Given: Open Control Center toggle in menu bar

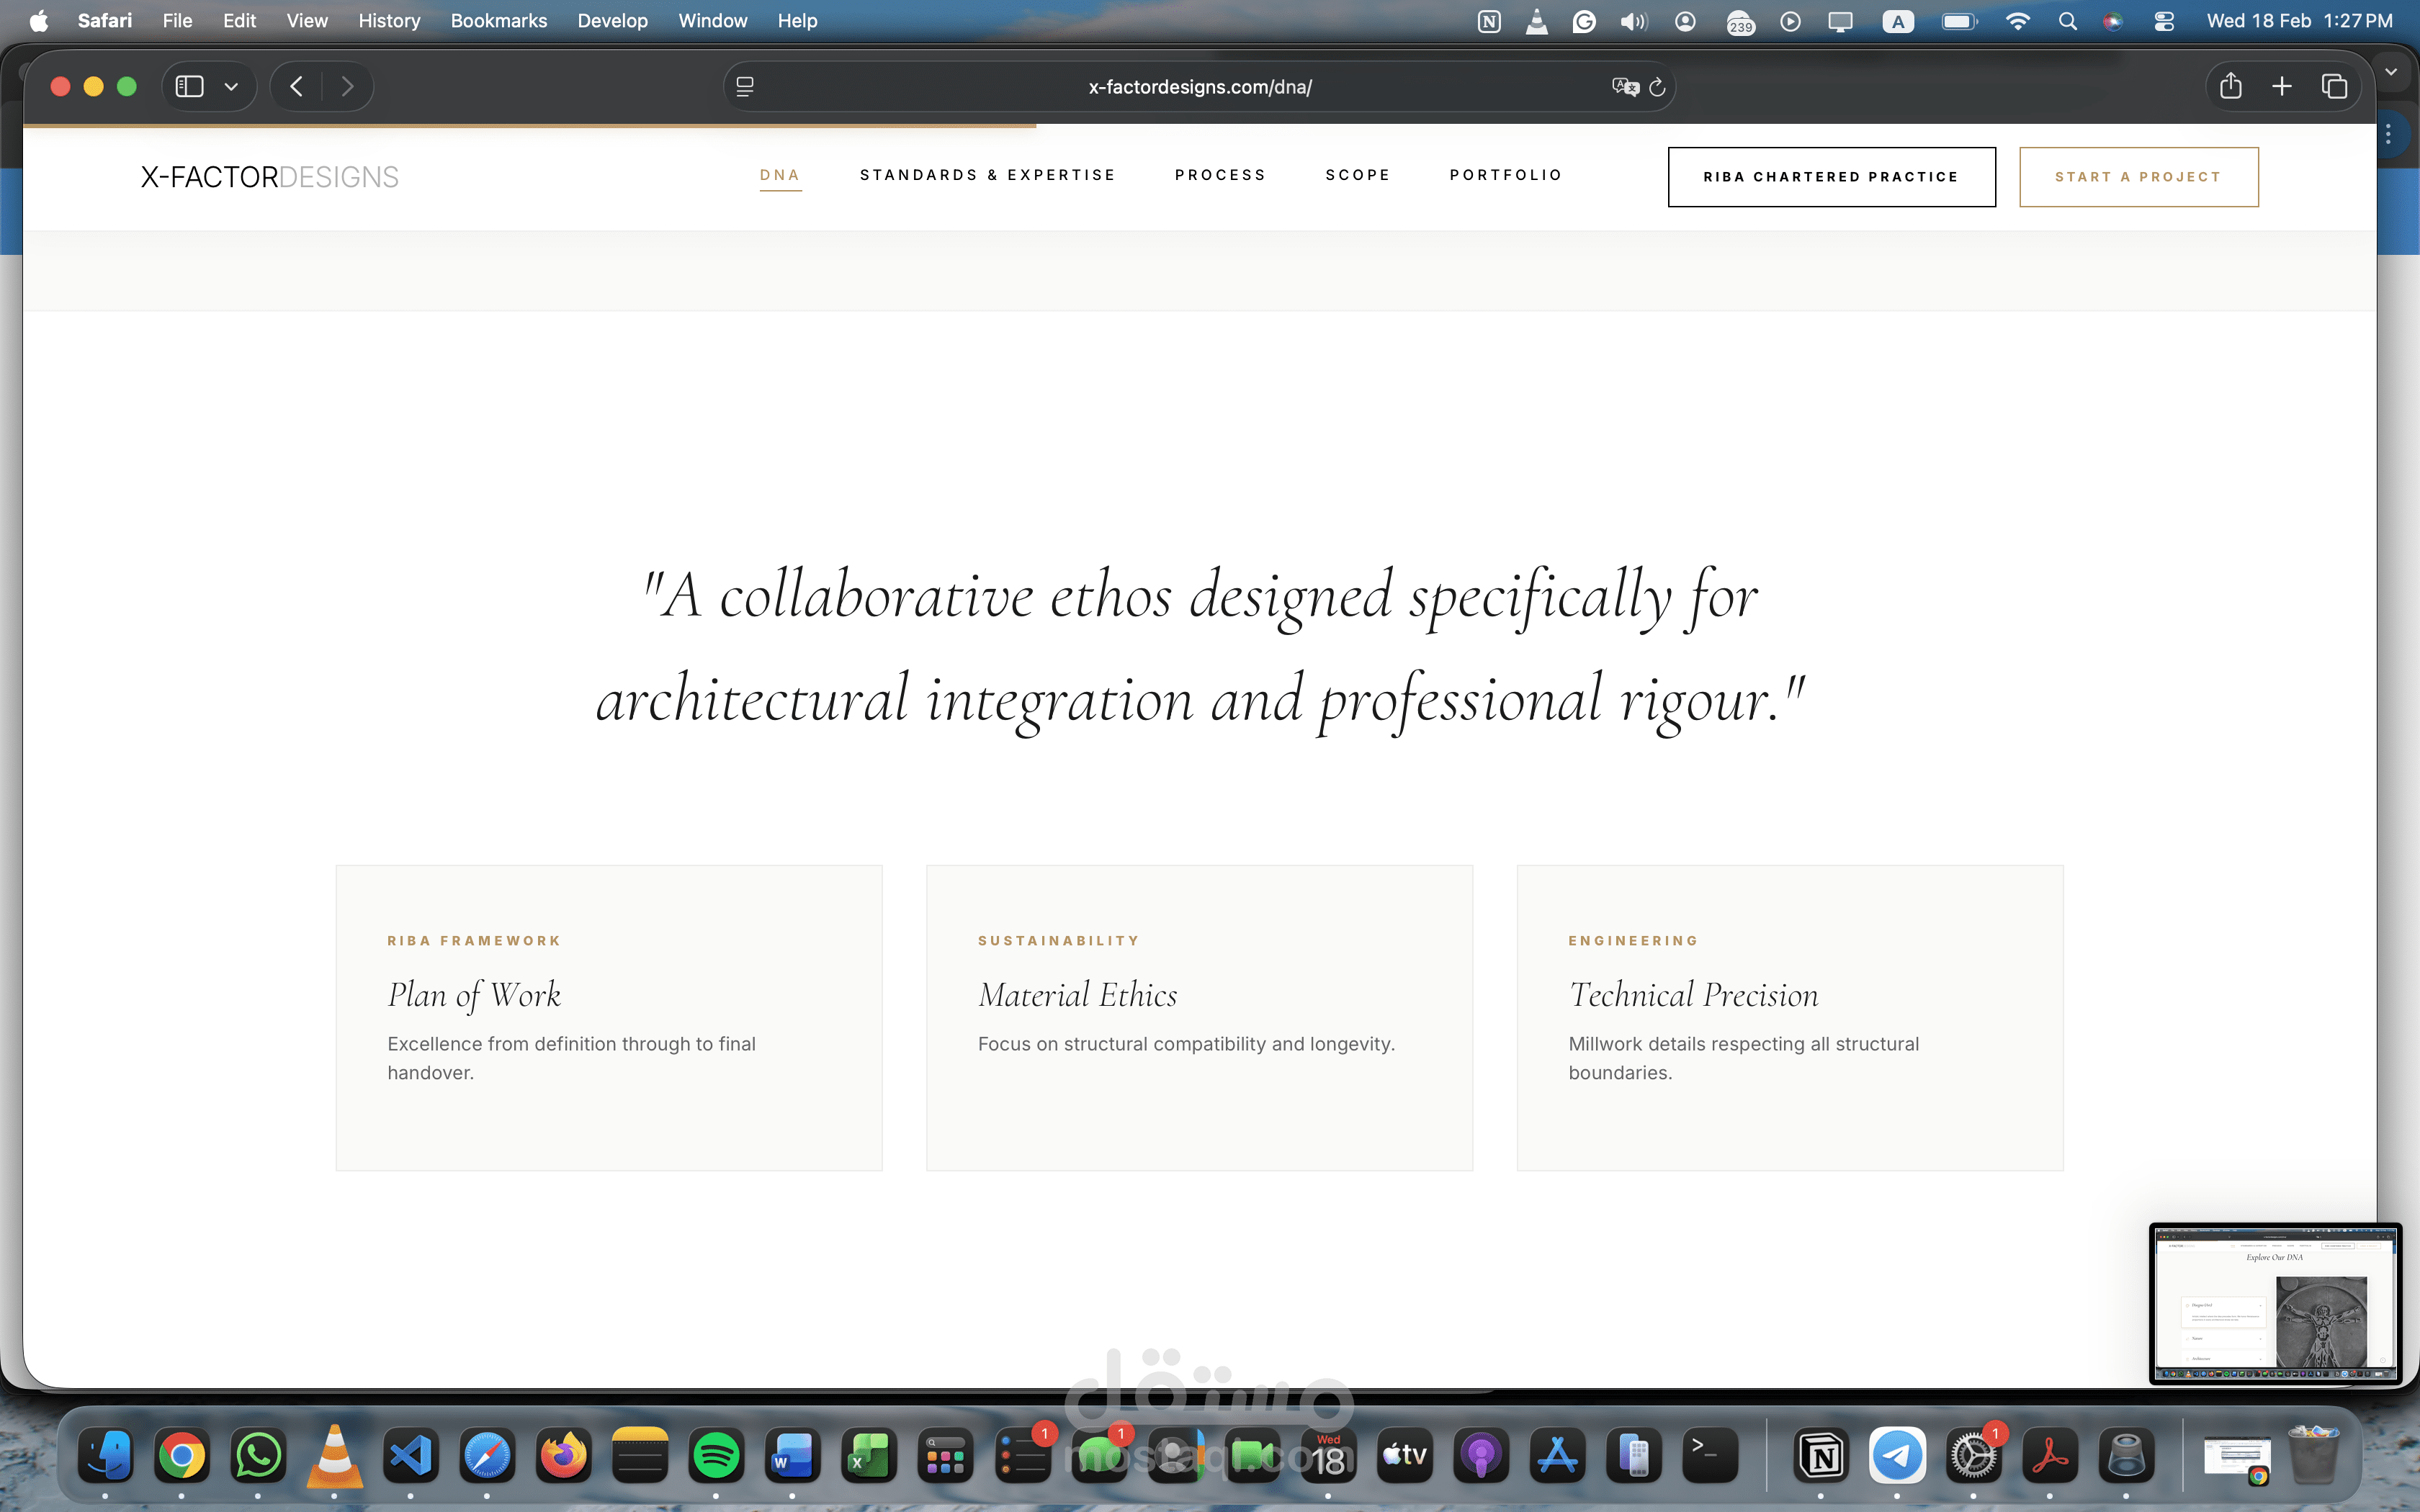Looking at the screenshot, I should point(2164,21).
